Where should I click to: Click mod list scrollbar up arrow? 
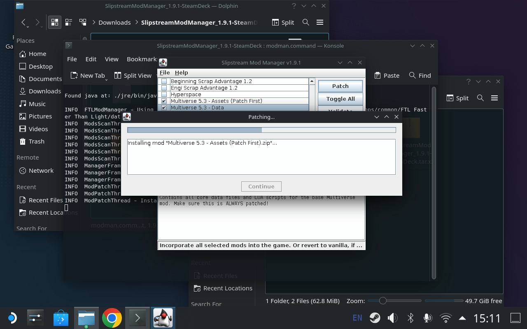click(312, 81)
